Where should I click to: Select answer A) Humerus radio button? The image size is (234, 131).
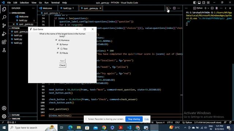point(56,40)
